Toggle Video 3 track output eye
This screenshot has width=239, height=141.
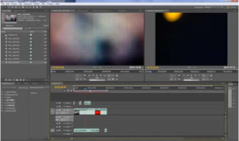[57, 103]
